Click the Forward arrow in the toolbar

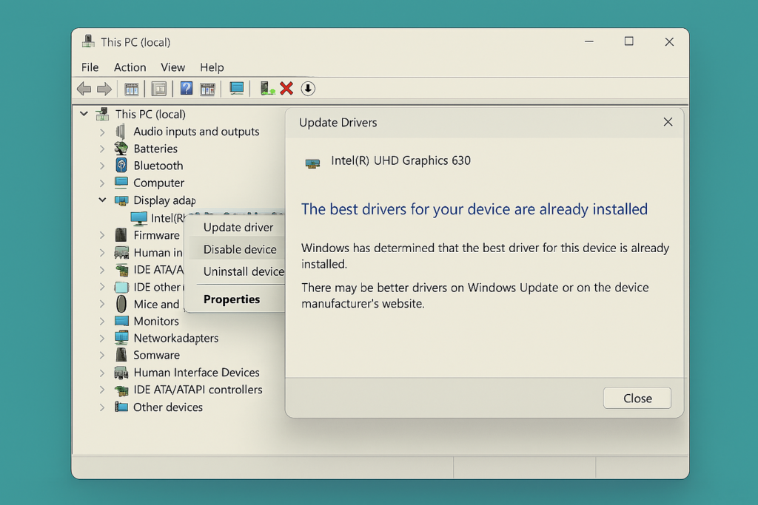tap(104, 89)
